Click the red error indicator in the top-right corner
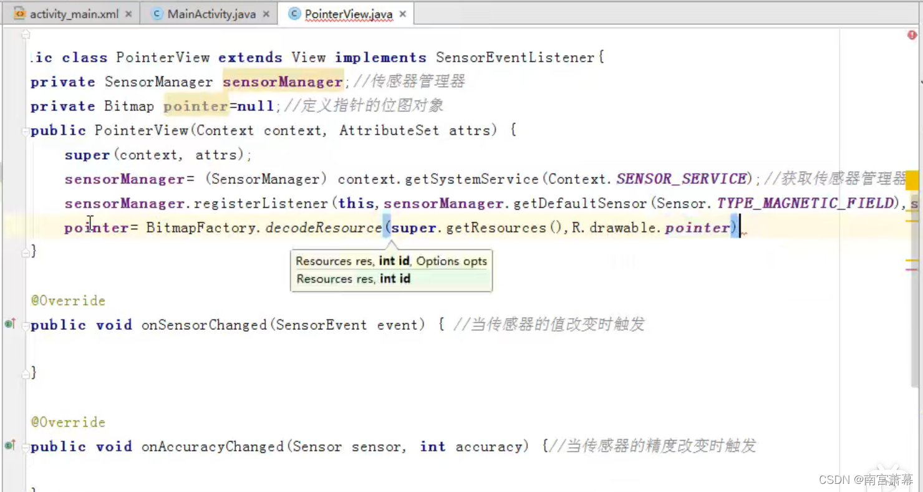Screen dimensions: 923x492 (x=912, y=36)
